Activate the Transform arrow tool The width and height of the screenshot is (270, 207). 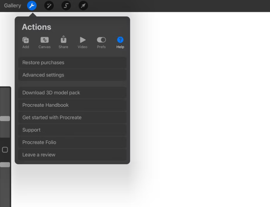(83, 5)
